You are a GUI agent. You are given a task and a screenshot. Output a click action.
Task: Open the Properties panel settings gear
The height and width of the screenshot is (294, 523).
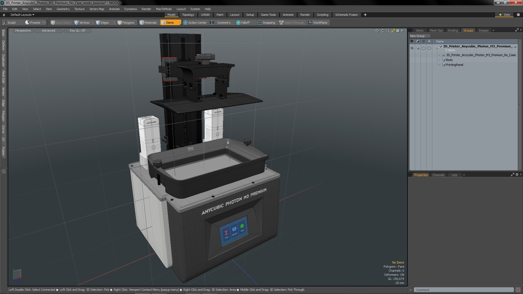[x=517, y=175]
